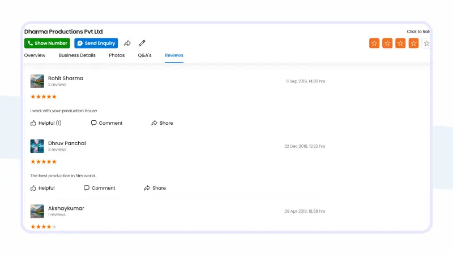
Task: Click Share icon under Dhruv Panchal's review
Action: coord(147,188)
